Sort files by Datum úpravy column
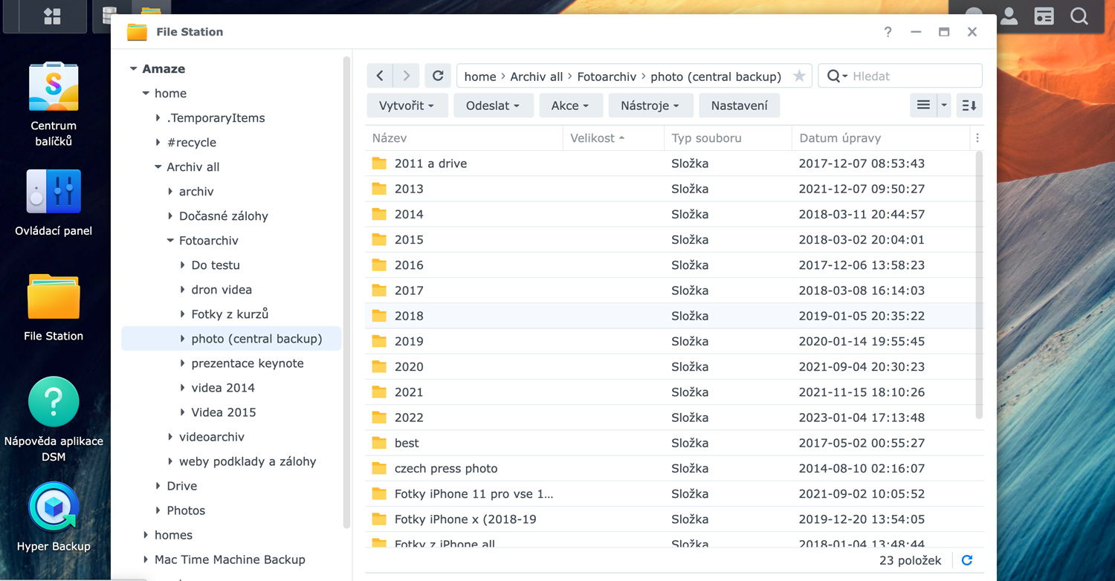 point(840,138)
